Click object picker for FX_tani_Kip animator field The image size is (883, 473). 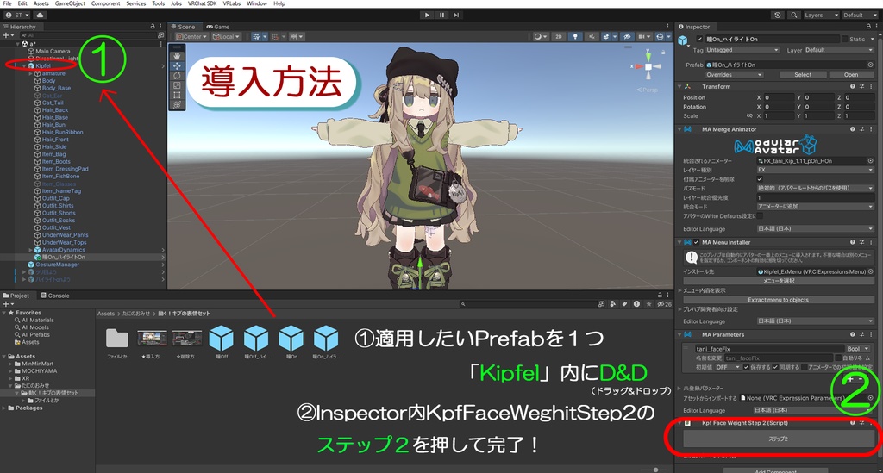tap(871, 161)
